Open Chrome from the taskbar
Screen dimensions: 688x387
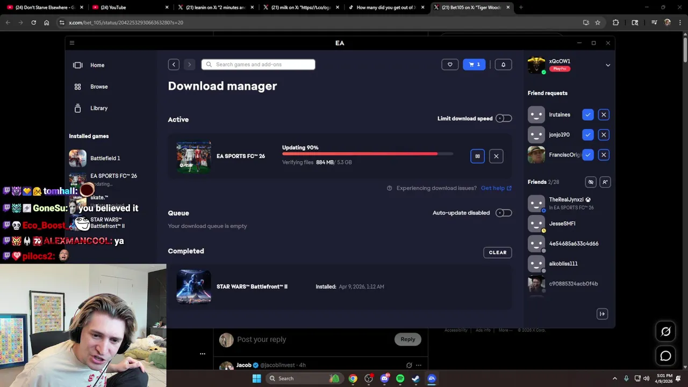click(353, 378)
